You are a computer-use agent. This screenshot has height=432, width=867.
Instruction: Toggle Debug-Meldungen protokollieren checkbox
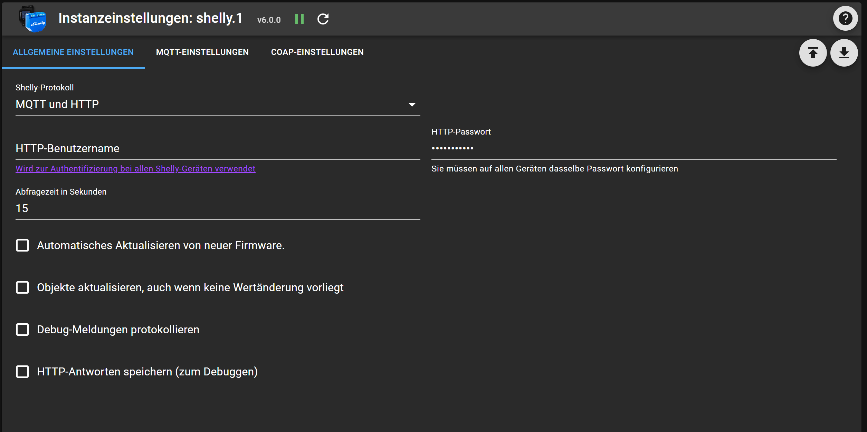tap(23, 330)
